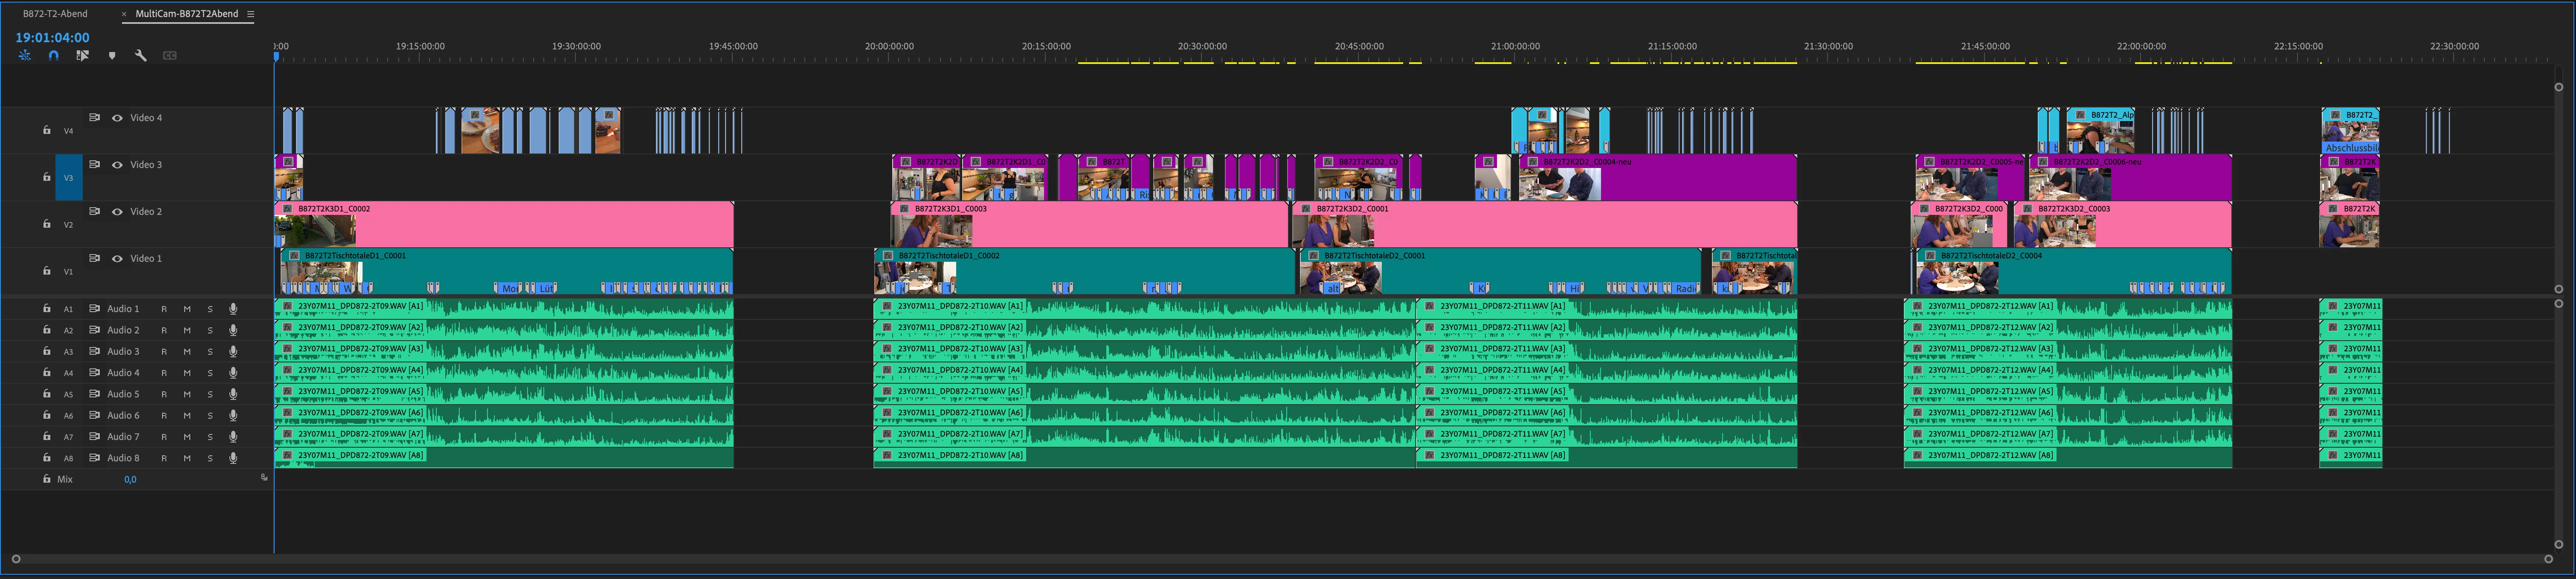Switch to the B872-T2-Abend sequence tab
This screenshot has height=579, width=2576.
55,14
